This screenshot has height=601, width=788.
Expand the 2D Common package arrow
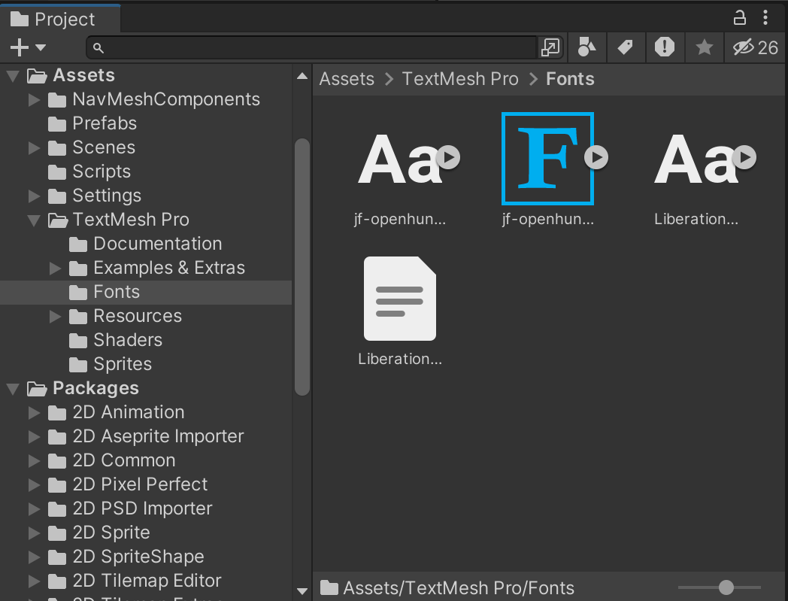[34, 460]
